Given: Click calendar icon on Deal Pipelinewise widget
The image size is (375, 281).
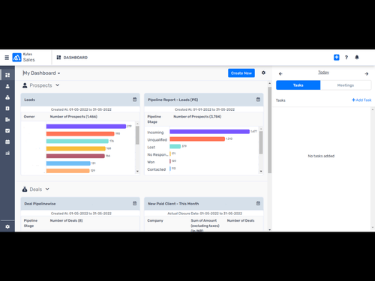Looking at the screenshot, I should [x=134, y=203].
